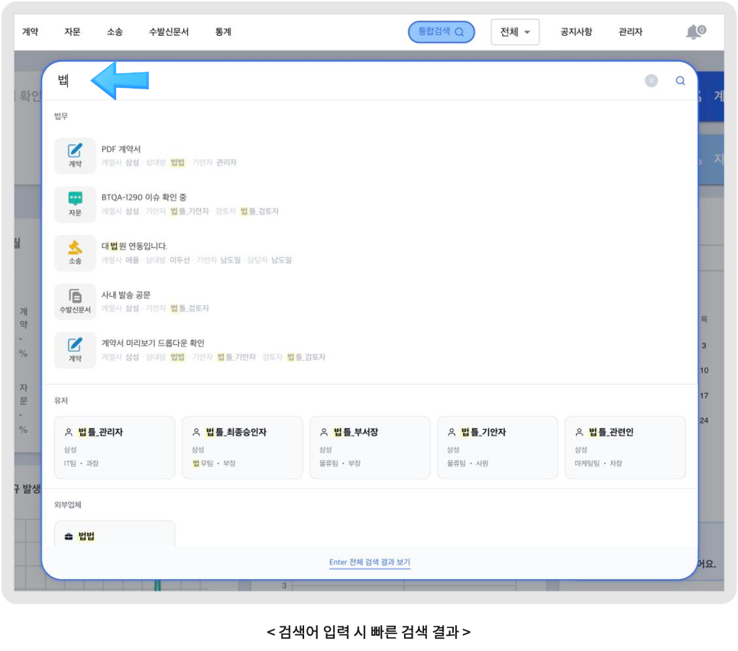738x651 pixels.
Task: Click the 계약 icon beside PDF 계약서
Action: (75, 156)
